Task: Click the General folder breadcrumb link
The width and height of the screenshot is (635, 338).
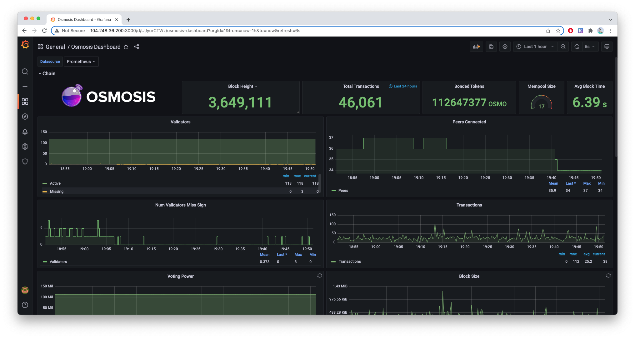Action: click(55, 47)
